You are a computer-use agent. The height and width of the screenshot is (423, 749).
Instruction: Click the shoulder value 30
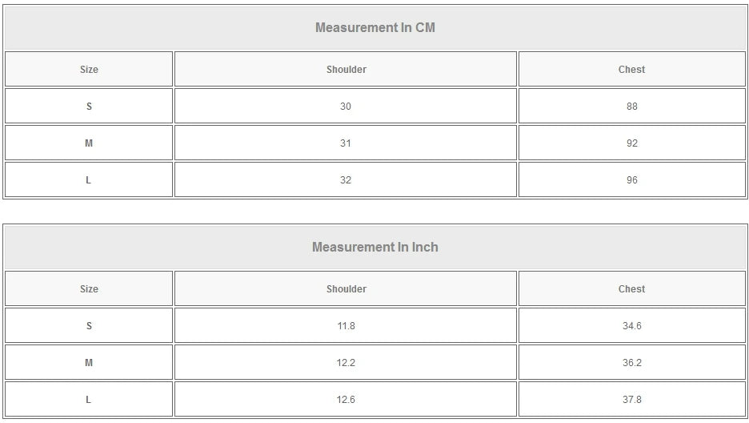pyautogui.click(x=346, y=107)
